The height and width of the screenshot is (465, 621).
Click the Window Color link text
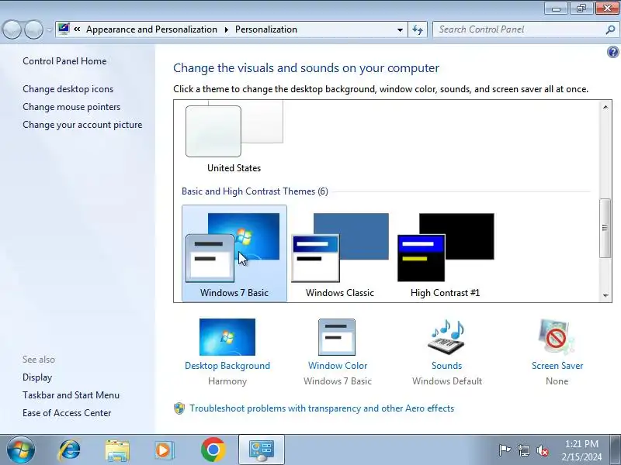pyautogui.click(x=338, y=366)
